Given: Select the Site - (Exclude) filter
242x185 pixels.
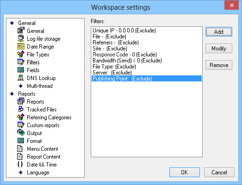Looking at the screenshot, I should pyautogui.click(x=147, y=49).
